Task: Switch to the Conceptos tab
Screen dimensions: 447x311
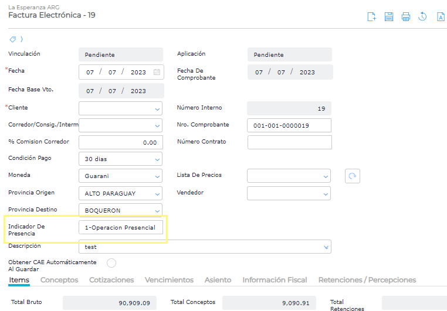Action: pyautogui.click(x=59, y=280)
